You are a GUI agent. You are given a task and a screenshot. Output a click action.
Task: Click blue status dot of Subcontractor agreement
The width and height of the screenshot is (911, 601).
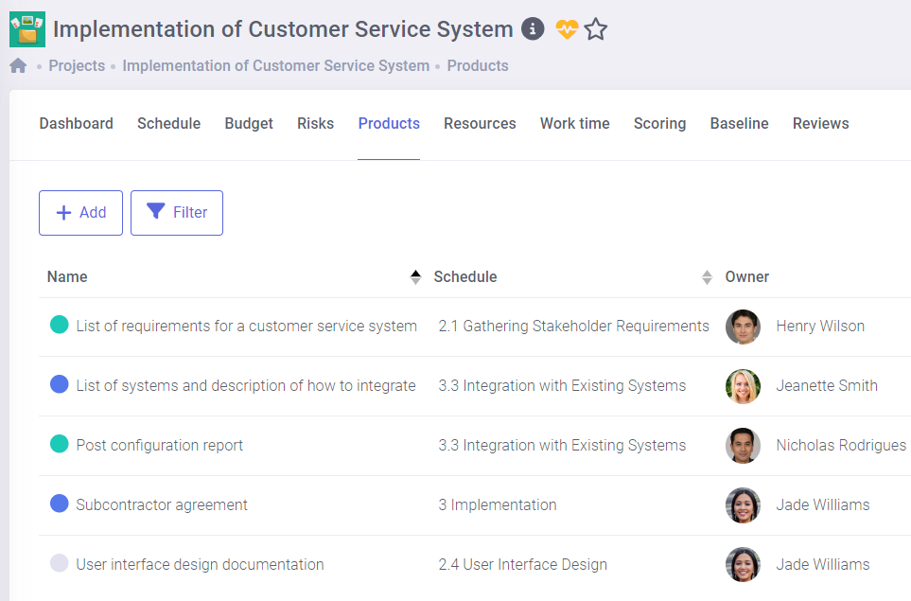(x=59, y=504)
